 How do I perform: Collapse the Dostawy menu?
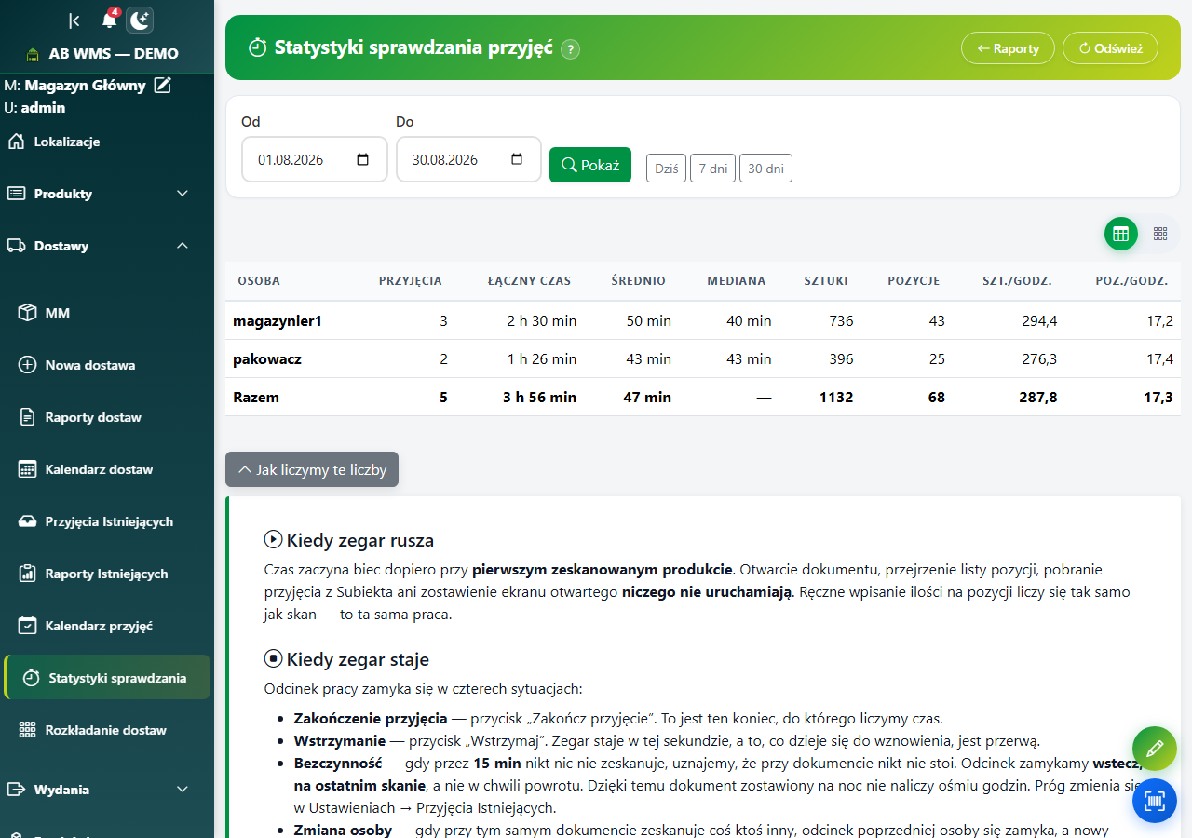pyautogui.click(x=107, y=246)
